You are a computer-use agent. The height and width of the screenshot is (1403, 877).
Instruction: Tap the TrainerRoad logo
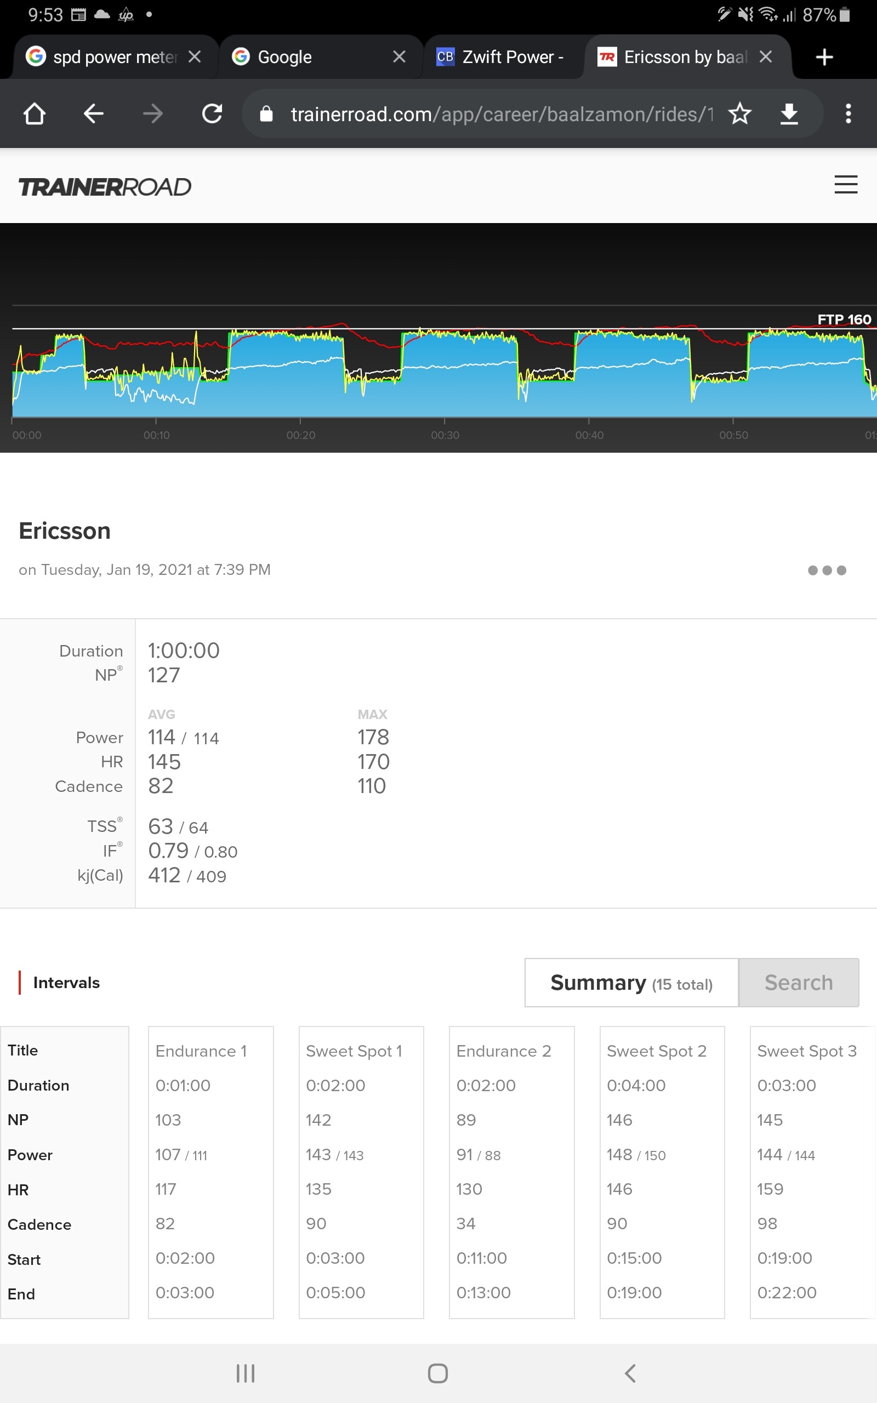pyautogui.click(x=105, y=187)
